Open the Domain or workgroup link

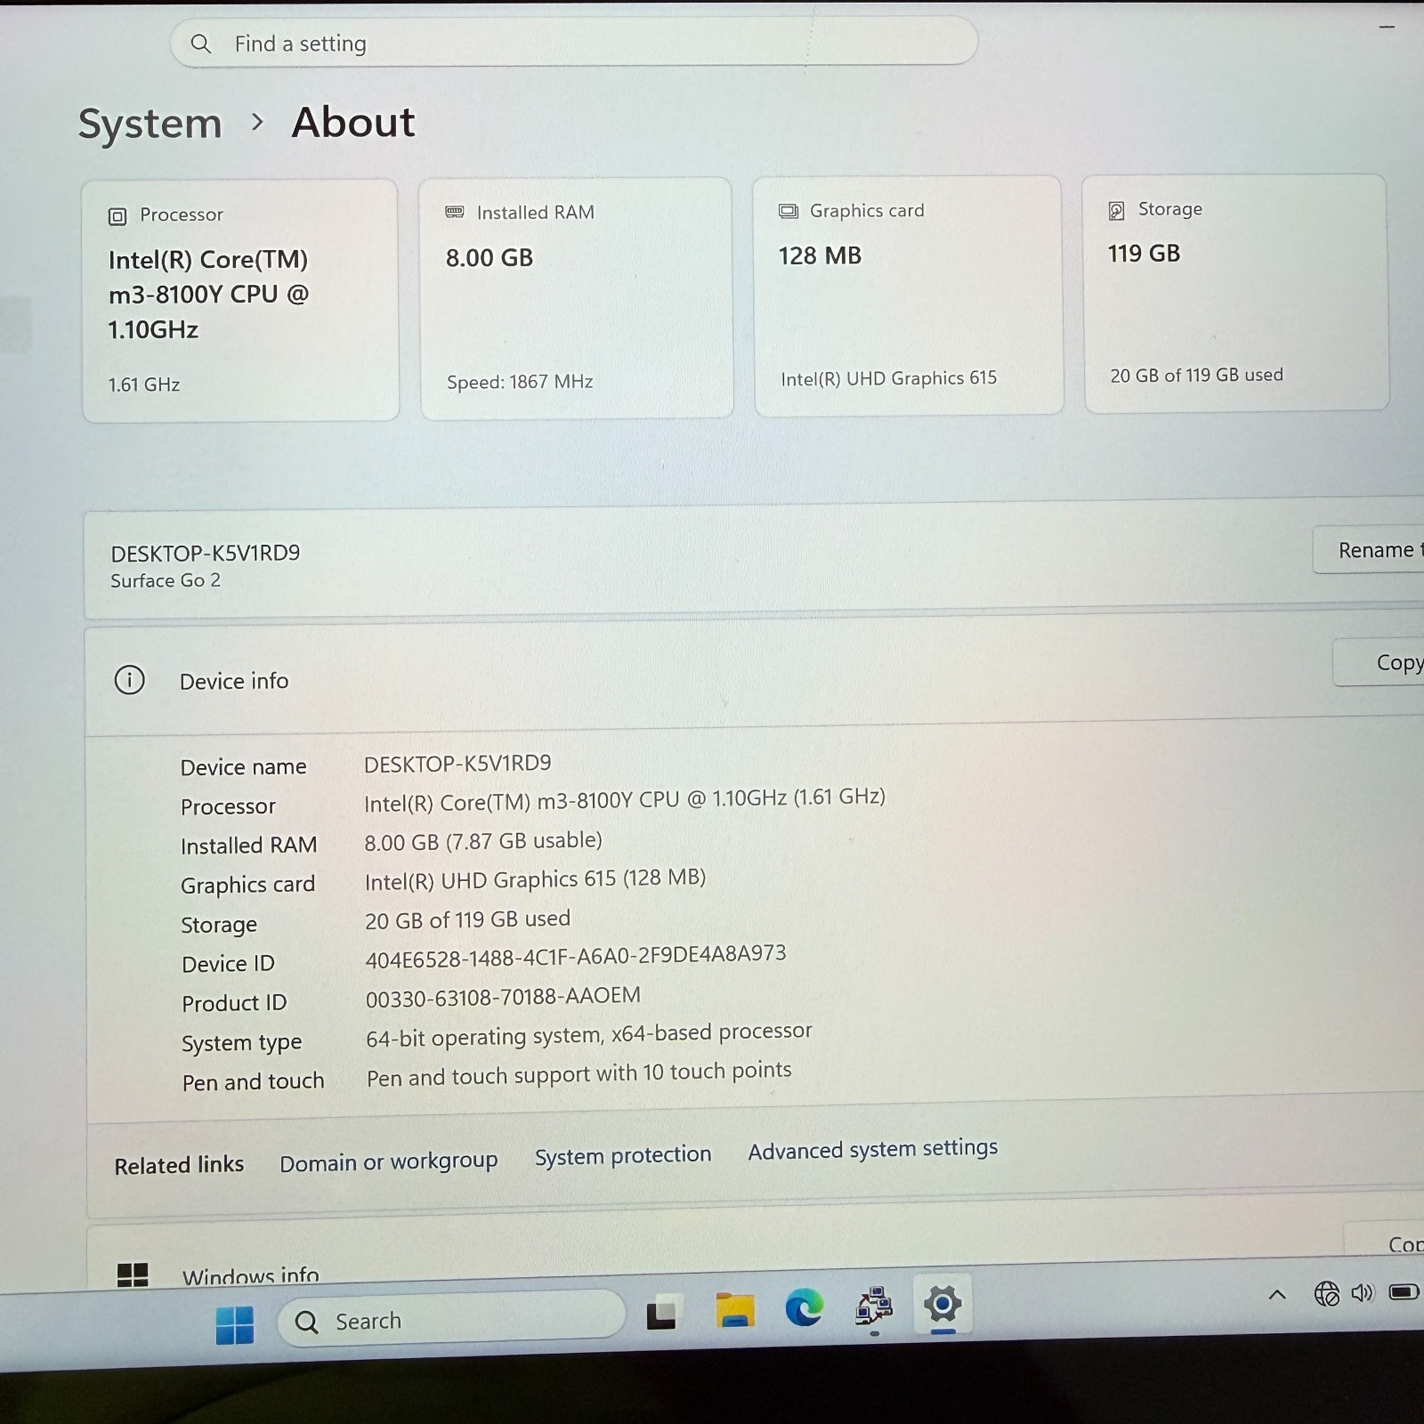click(x=389, y=1161)
